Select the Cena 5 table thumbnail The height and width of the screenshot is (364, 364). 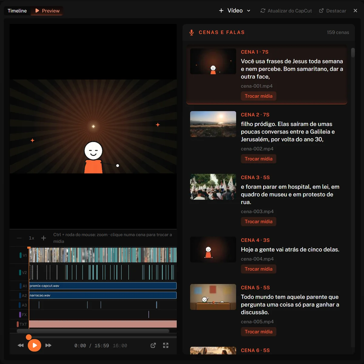tap(213, 297)
